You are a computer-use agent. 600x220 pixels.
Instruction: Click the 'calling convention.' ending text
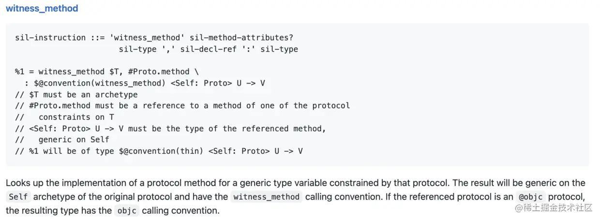[180, 211]
